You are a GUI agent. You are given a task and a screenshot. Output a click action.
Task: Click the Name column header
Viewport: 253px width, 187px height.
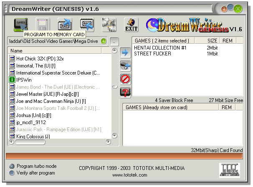(55, 51)
